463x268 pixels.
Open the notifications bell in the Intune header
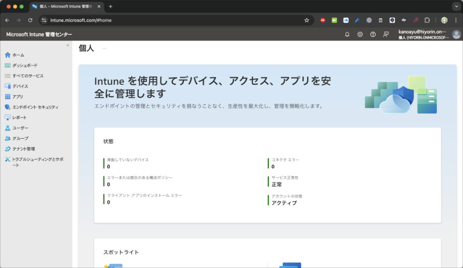pyautogui.click(x=347, y=34)
